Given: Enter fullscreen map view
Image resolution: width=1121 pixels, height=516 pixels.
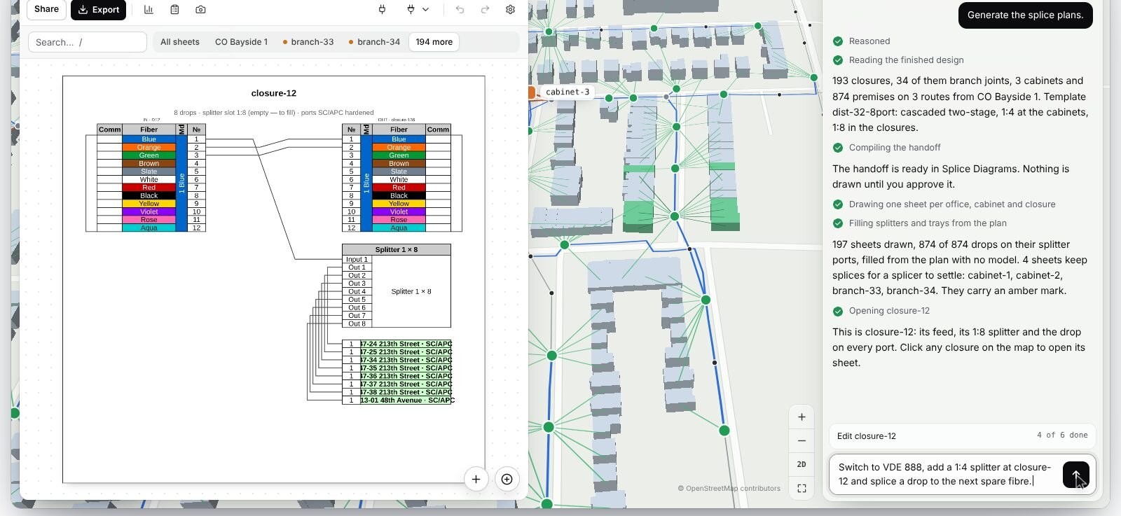Looking at the screenshot, I should 802,488.
